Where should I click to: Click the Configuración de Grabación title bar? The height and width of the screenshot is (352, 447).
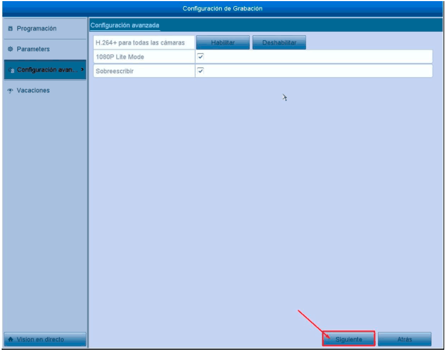click(x=223, y=8)
